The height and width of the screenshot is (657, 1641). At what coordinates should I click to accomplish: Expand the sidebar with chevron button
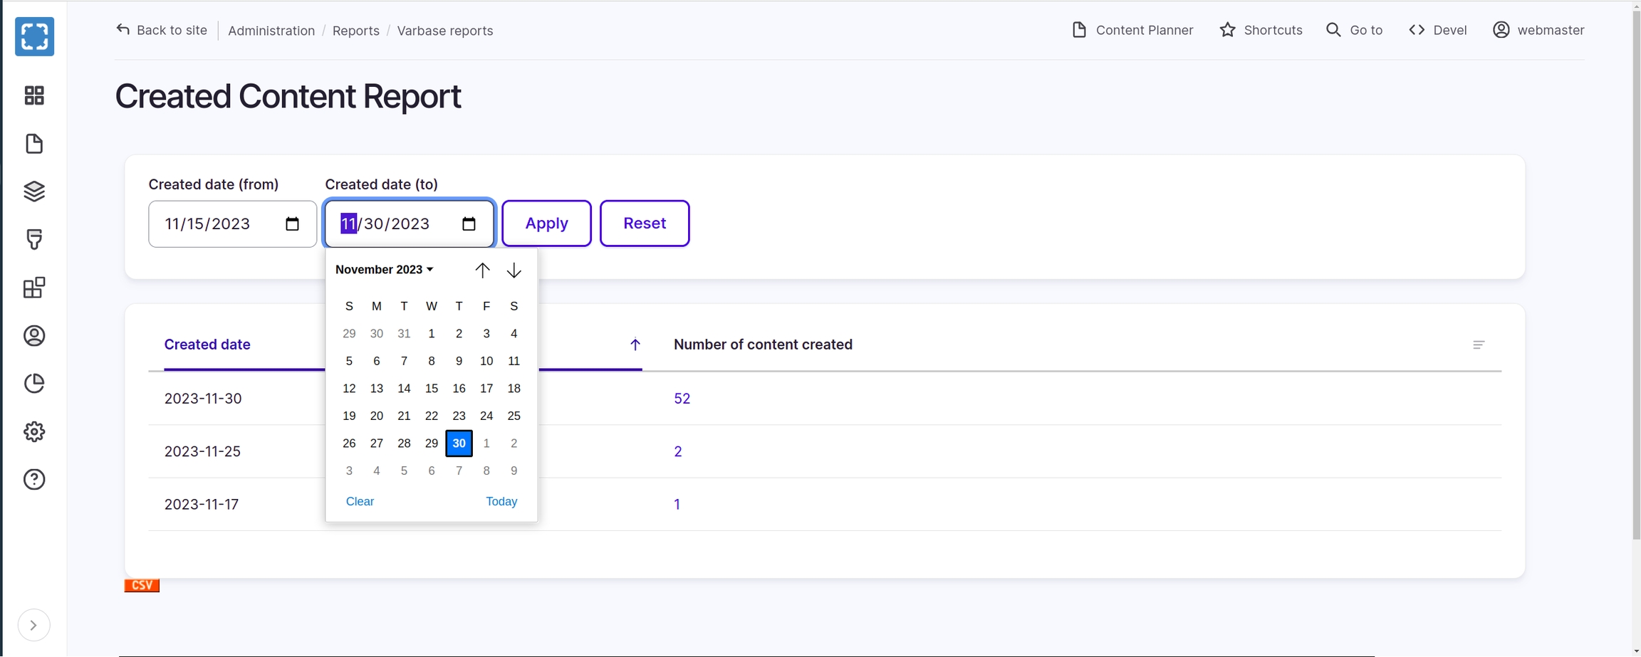click(x=33, y=625)
